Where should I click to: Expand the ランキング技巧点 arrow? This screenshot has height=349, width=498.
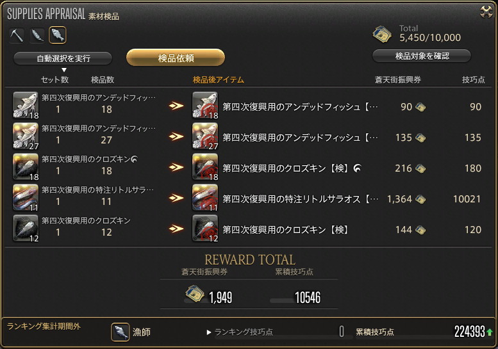pos(209,332)
